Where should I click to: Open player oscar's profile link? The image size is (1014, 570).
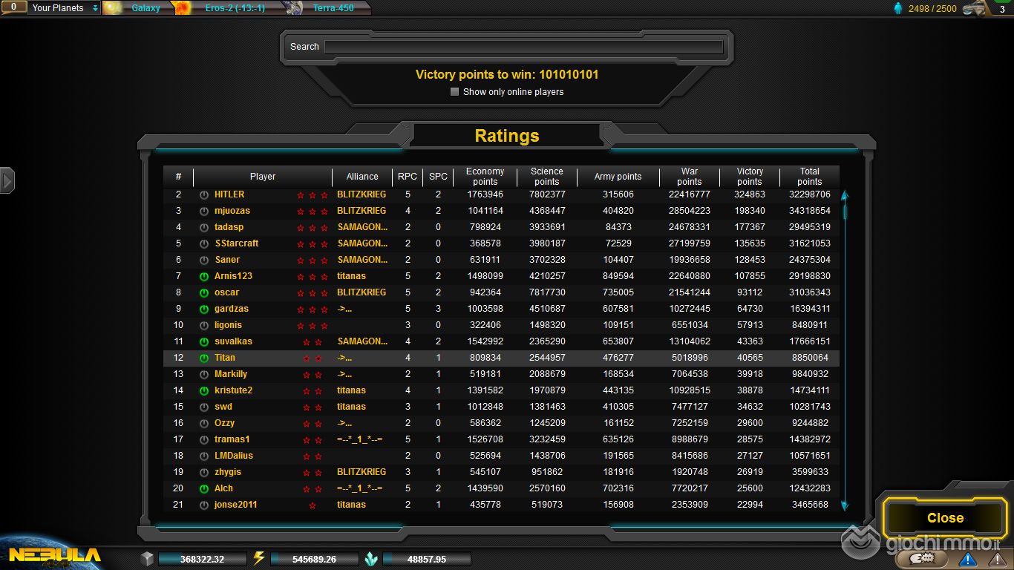tap(226, 292)
